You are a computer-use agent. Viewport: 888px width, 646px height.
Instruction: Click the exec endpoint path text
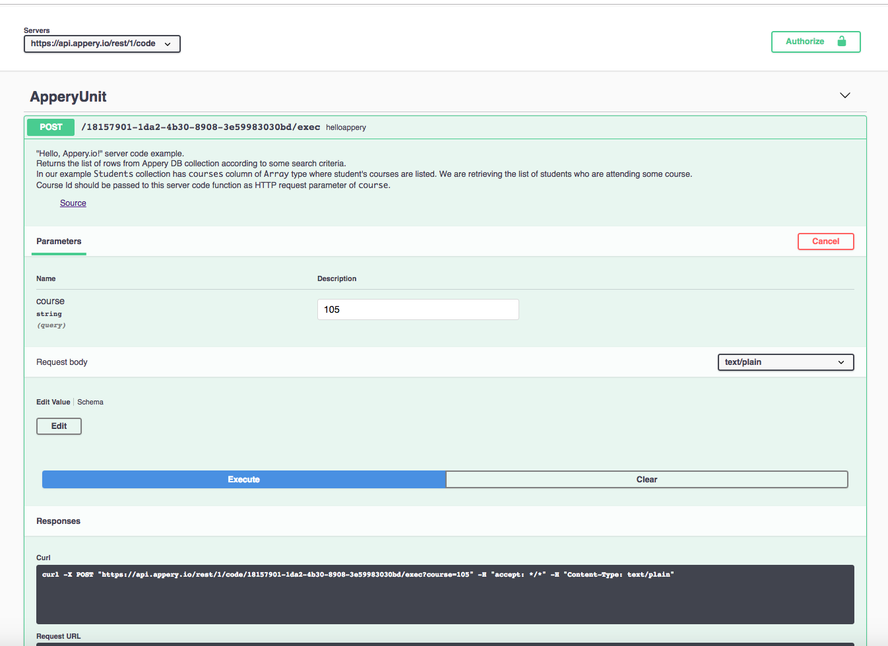201,127
